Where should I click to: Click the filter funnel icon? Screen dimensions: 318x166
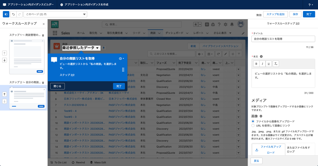click(239, 54)
